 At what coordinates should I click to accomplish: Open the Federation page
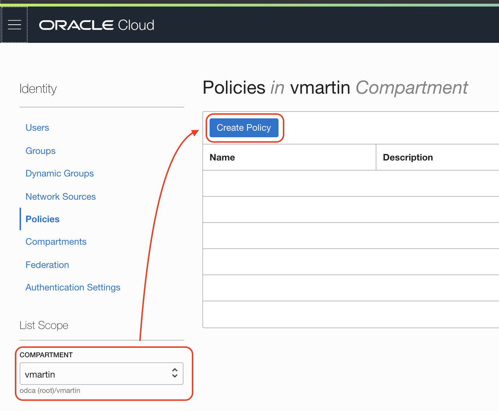pos(48,265)
